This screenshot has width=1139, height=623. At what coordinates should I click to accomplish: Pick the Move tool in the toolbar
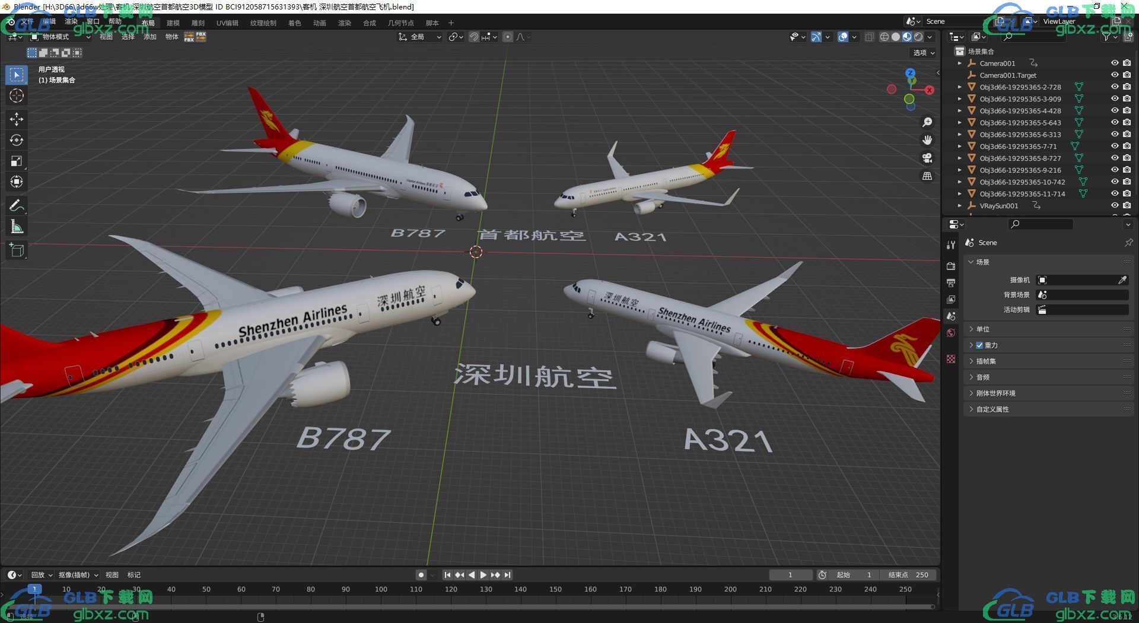[x=17, y=119]
